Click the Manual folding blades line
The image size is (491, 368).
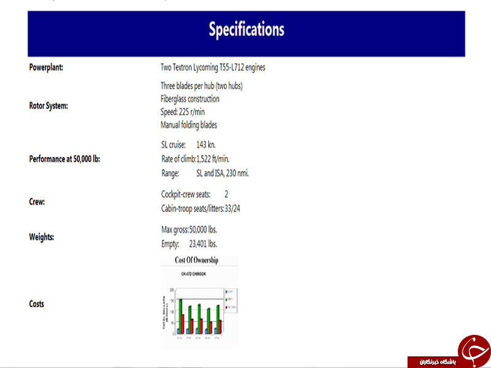(188, 125)
